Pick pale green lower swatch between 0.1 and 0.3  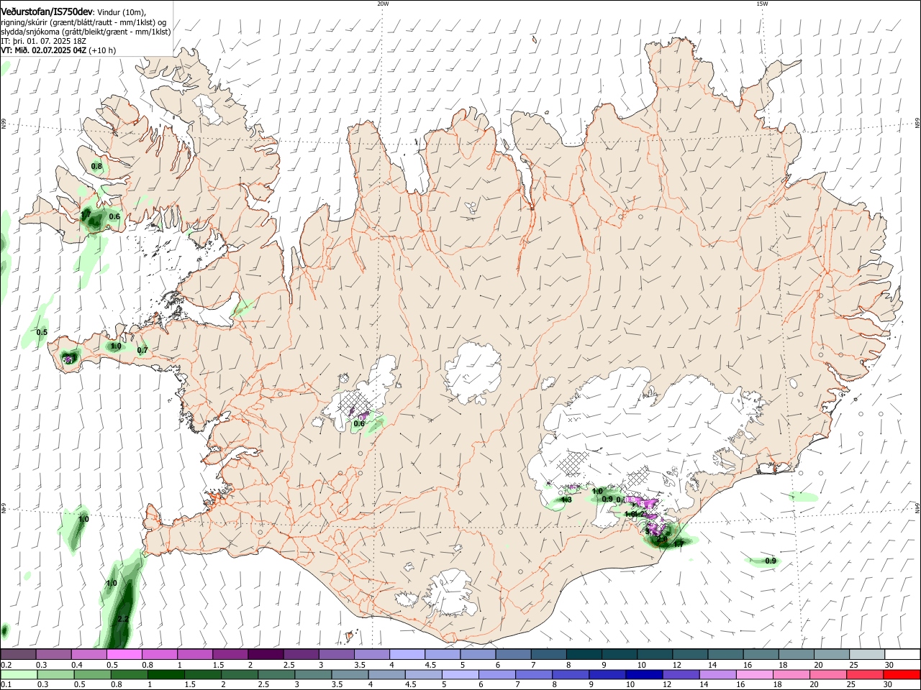[19, 674]
